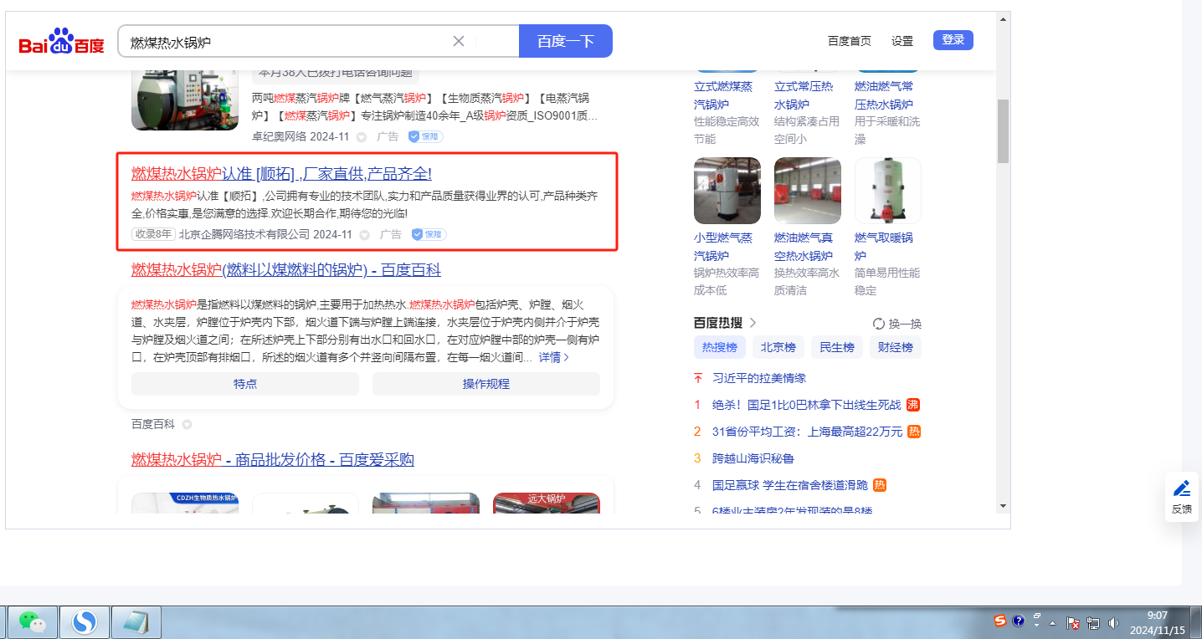Open hot search 国足赢球 学生在宿舍楼道滑跪
The width and height of the screenshot is (1202, 639).
[x=790, y=485]
